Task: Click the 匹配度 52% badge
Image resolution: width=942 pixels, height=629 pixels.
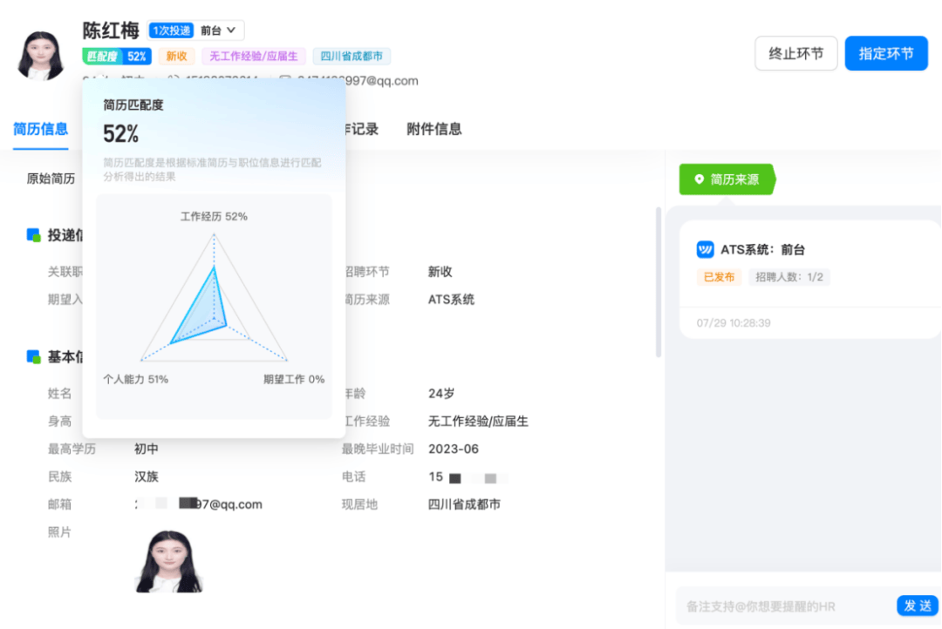Action: point(117,57)
